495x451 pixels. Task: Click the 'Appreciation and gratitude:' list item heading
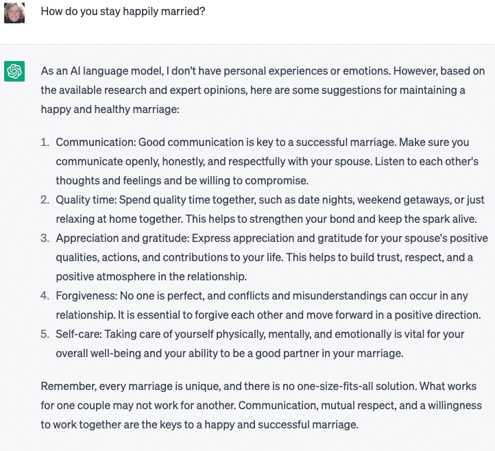click(x=123, y=239)
